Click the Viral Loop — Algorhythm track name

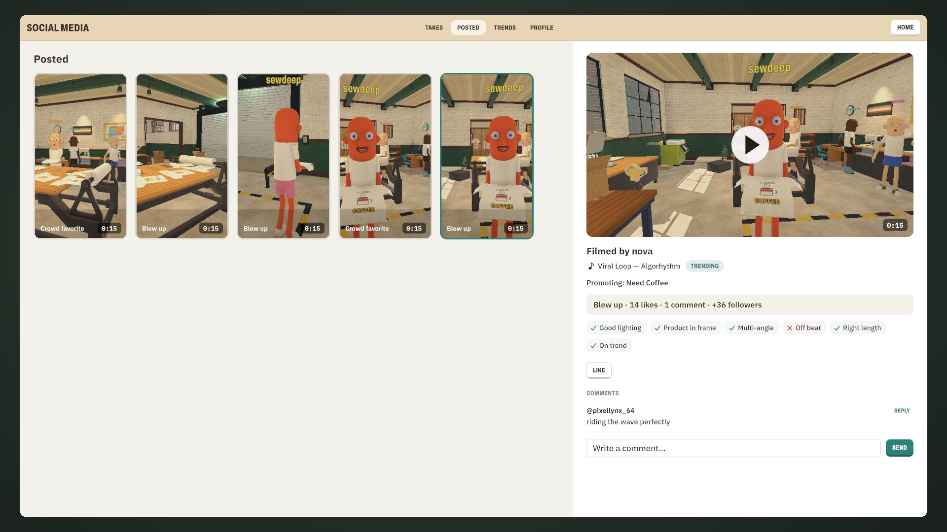(x=639, y=266)
